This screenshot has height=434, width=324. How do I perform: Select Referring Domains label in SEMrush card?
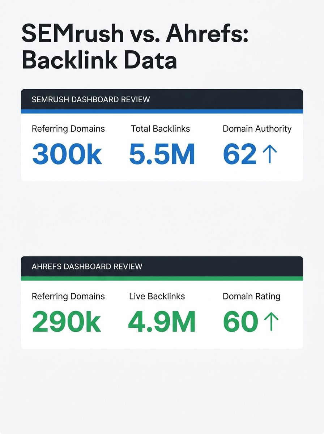click(68, 129)
